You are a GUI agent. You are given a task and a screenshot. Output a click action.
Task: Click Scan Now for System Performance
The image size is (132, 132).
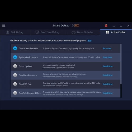107,57
